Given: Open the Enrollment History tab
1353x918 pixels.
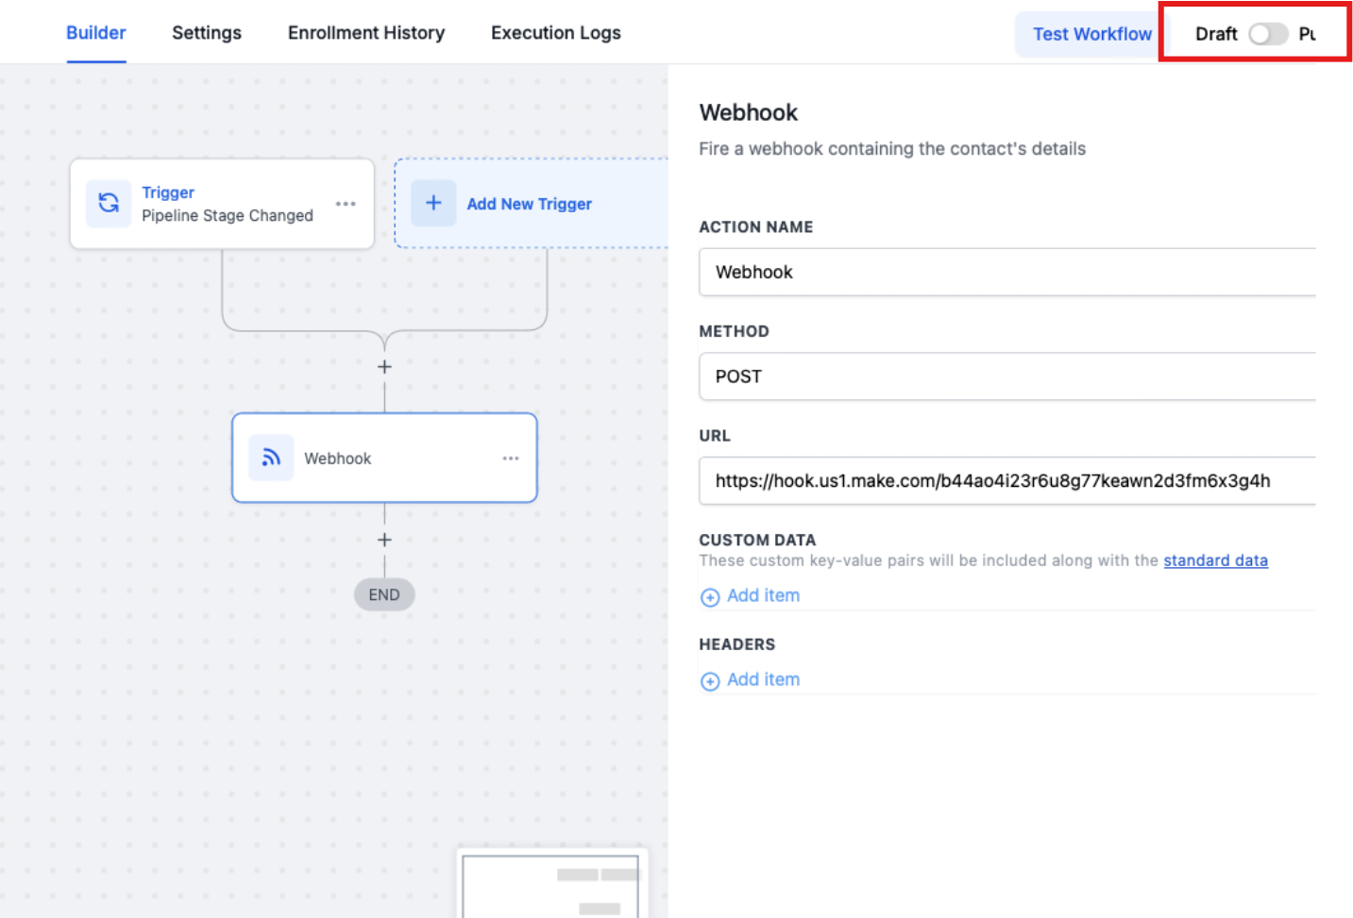Looking at the screenshot, I should [366, 33].
